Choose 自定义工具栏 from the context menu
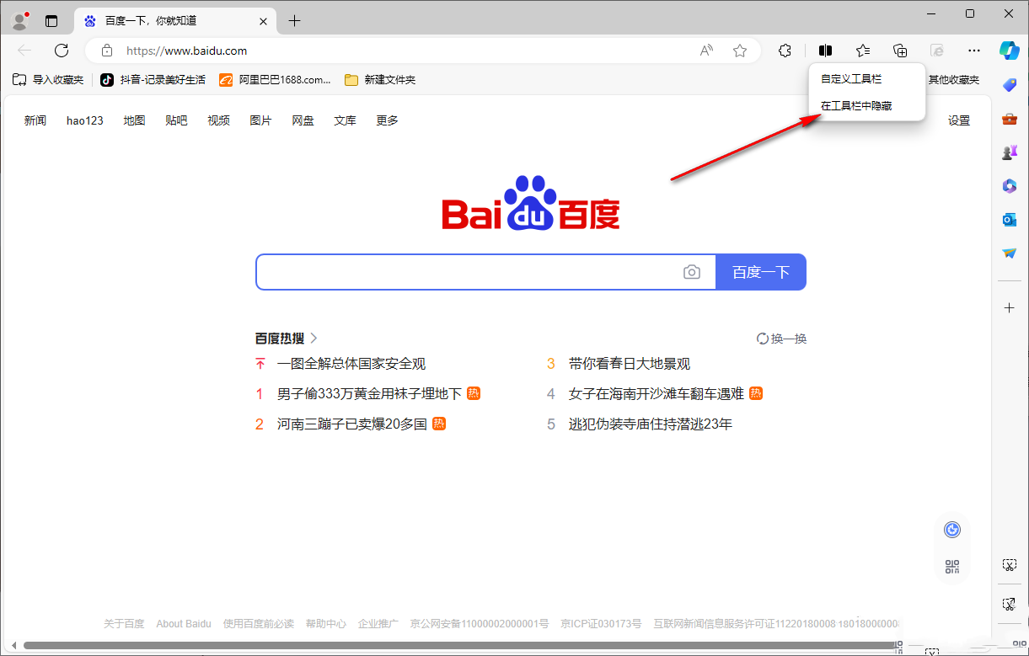 851,78
